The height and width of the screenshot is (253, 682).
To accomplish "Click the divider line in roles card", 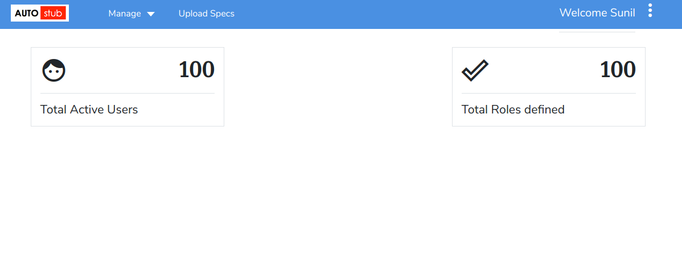I will point(548,93).
